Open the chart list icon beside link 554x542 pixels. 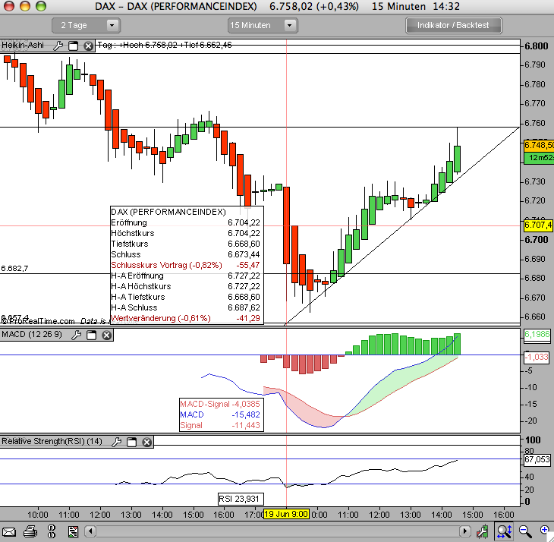[x=73, y=531]
